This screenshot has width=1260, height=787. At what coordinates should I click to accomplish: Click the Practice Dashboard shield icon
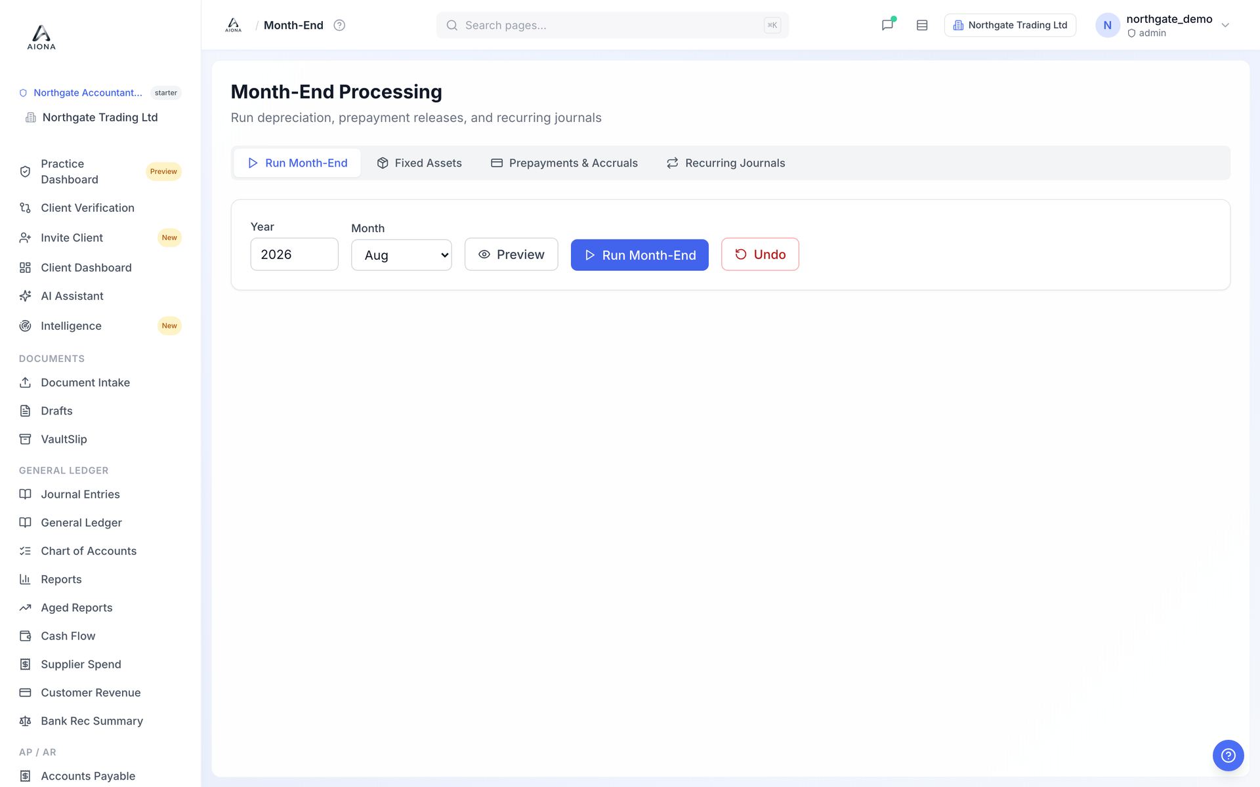click(25, 171)
